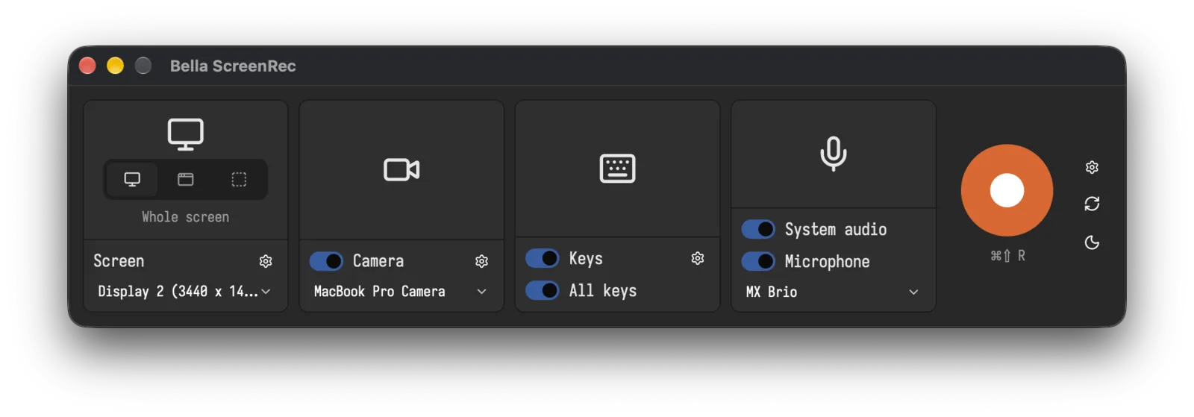Click the large monitor icon in Screen panel
The height and width of the screenshot is (417, 1194).
(x=185, y=134)
